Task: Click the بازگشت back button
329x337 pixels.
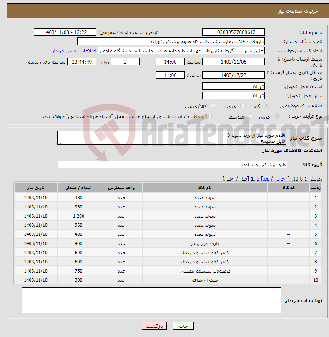Action: point(154,326)
